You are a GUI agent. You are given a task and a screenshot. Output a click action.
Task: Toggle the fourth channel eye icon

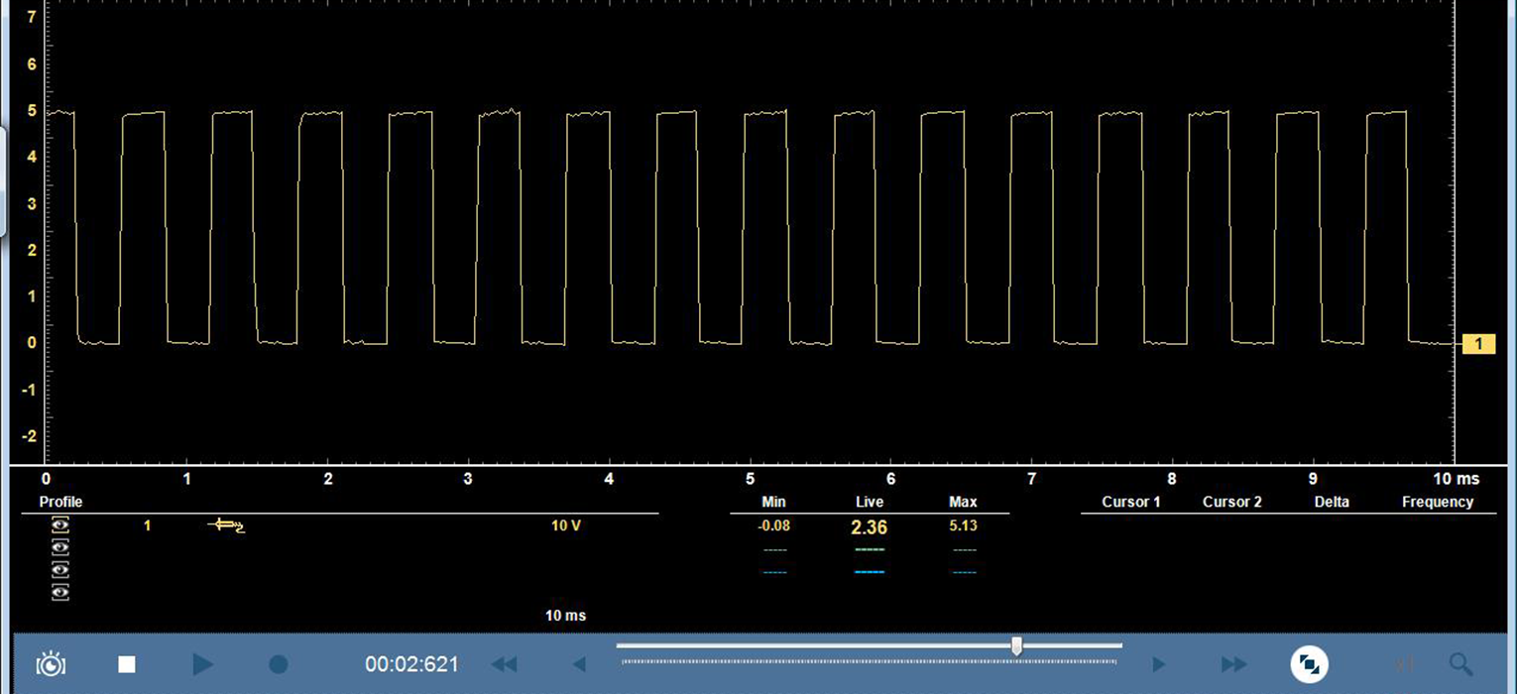click(60, 592)
